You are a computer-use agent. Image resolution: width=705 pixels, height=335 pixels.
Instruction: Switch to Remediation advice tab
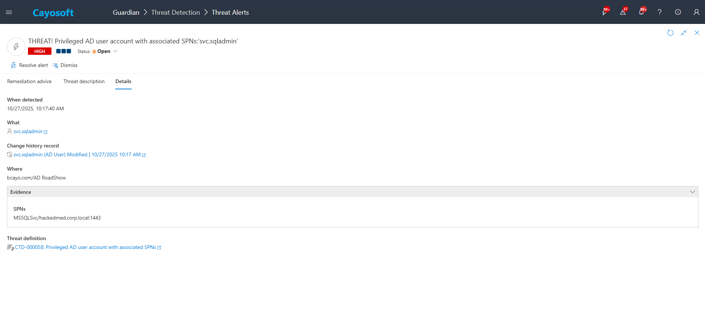click(x=29, y=81)
